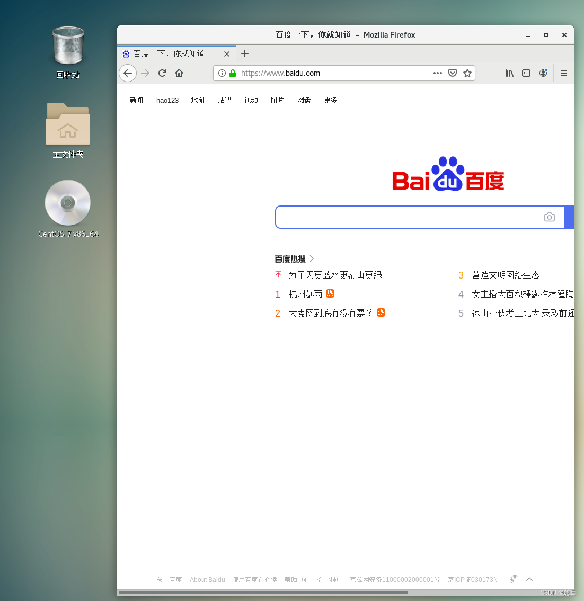Save page to Pocket
Screen dimensions: 584x601
point(453,73)
